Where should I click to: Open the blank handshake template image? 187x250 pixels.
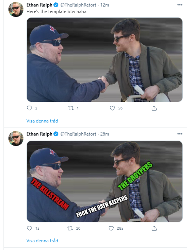click(104, 60)
